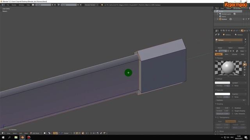
Task: Open the Lambert diffuse shader dropdown
Action: 239,83
